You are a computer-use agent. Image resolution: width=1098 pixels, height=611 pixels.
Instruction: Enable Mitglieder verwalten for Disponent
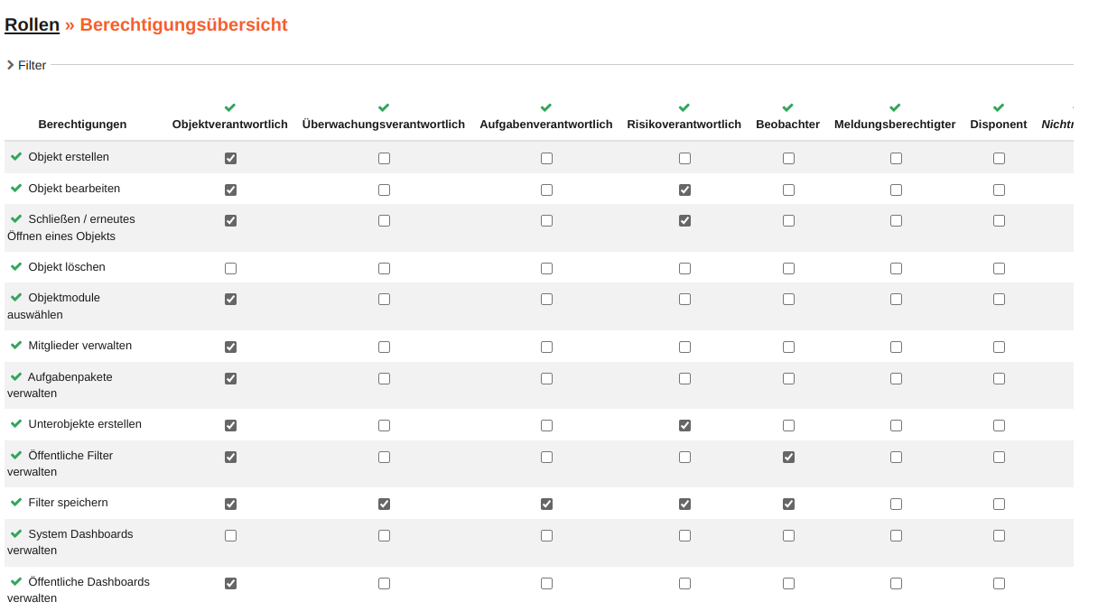tap(999, 347)
